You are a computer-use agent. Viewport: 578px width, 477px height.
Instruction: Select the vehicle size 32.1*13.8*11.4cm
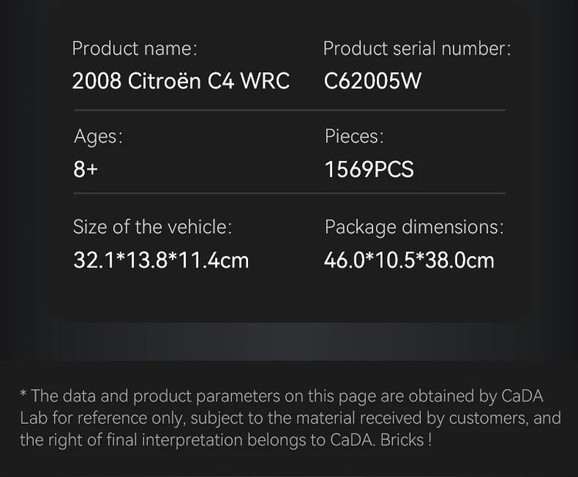pos(161,260)
